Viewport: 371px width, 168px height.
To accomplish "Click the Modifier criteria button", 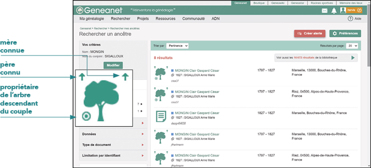I will [x=113, y=65].
